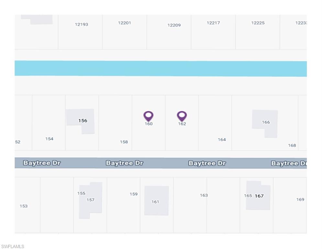Select parcel number 12201

point(125,23)
